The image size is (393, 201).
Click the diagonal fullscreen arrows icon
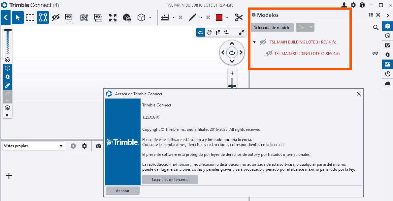[241, 32]
